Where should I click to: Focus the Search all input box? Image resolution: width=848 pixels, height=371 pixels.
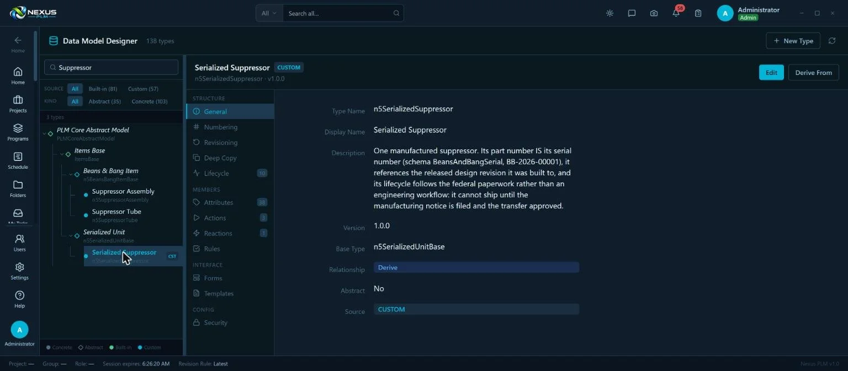(x=343, y=13)
